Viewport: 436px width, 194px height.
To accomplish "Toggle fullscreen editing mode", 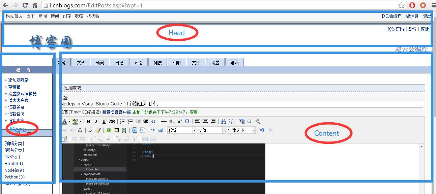I will click(x=160, y=130).
